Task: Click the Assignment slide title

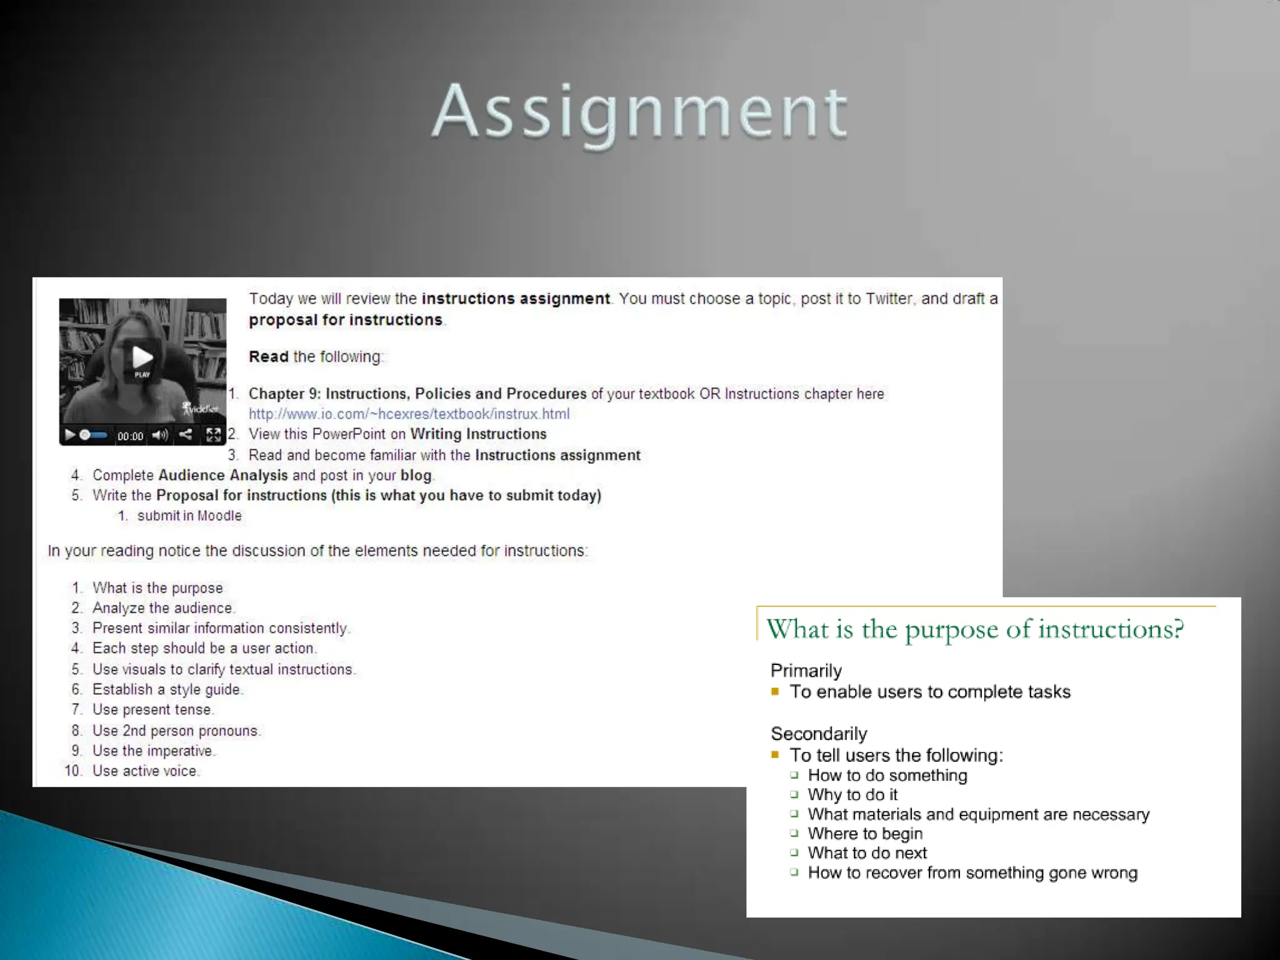Action: tap(639, 112)
